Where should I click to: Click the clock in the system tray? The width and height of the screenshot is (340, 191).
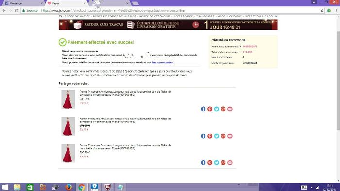coord(330,187)
